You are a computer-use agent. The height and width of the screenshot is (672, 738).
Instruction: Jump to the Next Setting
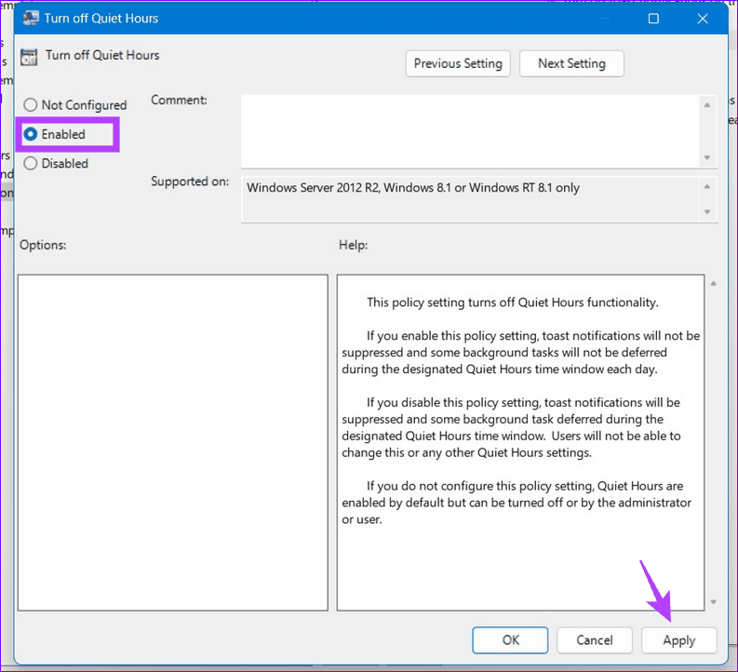(x=571, y=63)
